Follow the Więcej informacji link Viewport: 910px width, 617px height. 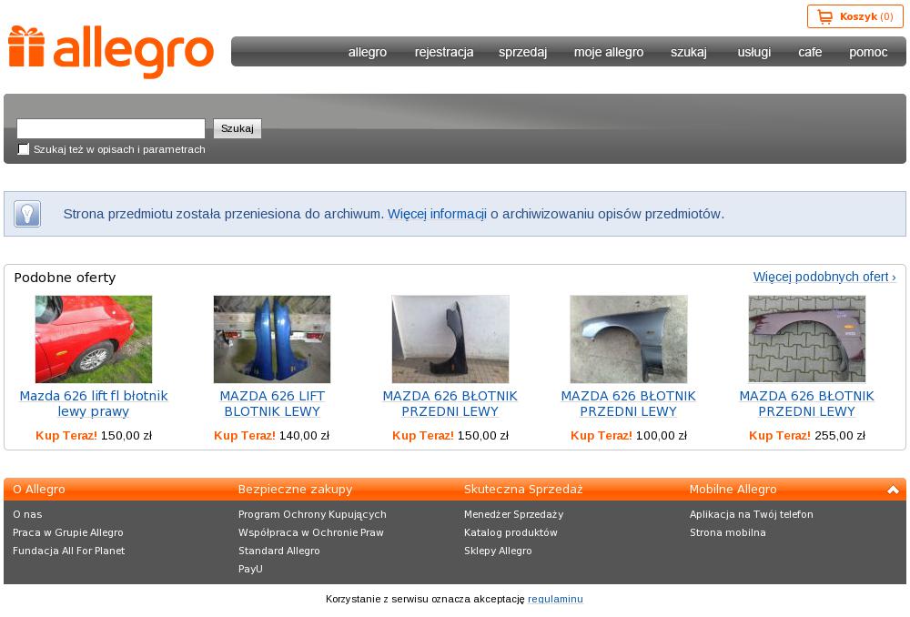437,214
